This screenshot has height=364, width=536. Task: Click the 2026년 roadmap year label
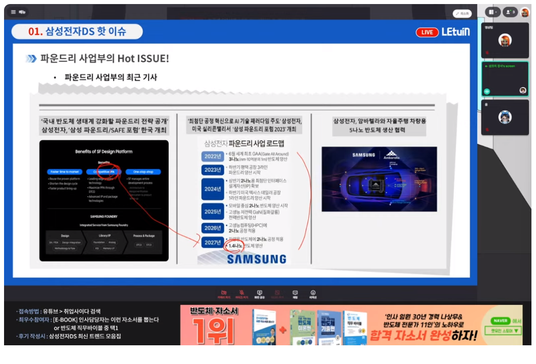213,228
